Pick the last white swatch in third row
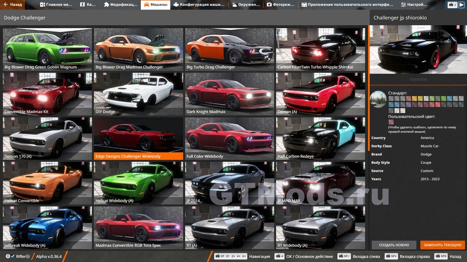This screenshot has width=467, height=262. pyautogui.click(x=403, y=111)
